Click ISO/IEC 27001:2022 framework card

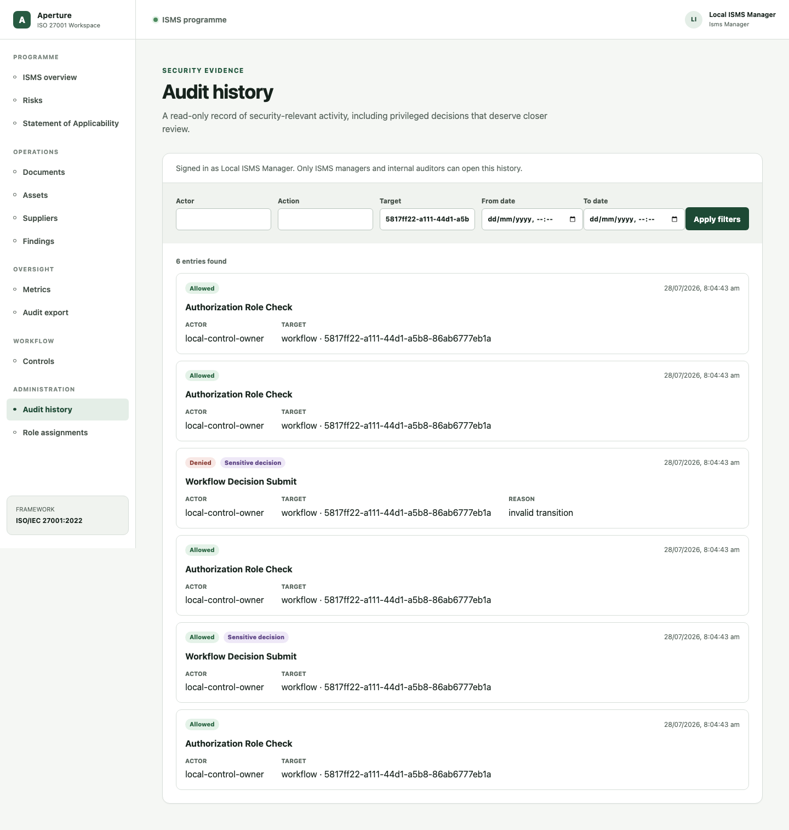(x=67, y=515)
